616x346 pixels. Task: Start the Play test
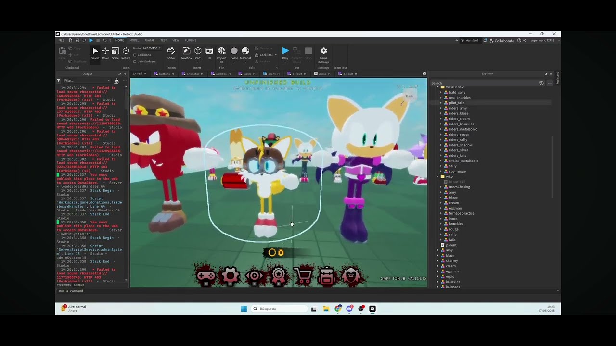[285, 53]
